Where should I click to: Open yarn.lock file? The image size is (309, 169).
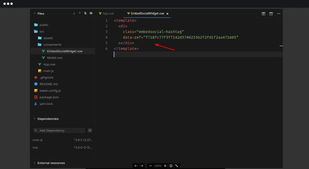46,104
